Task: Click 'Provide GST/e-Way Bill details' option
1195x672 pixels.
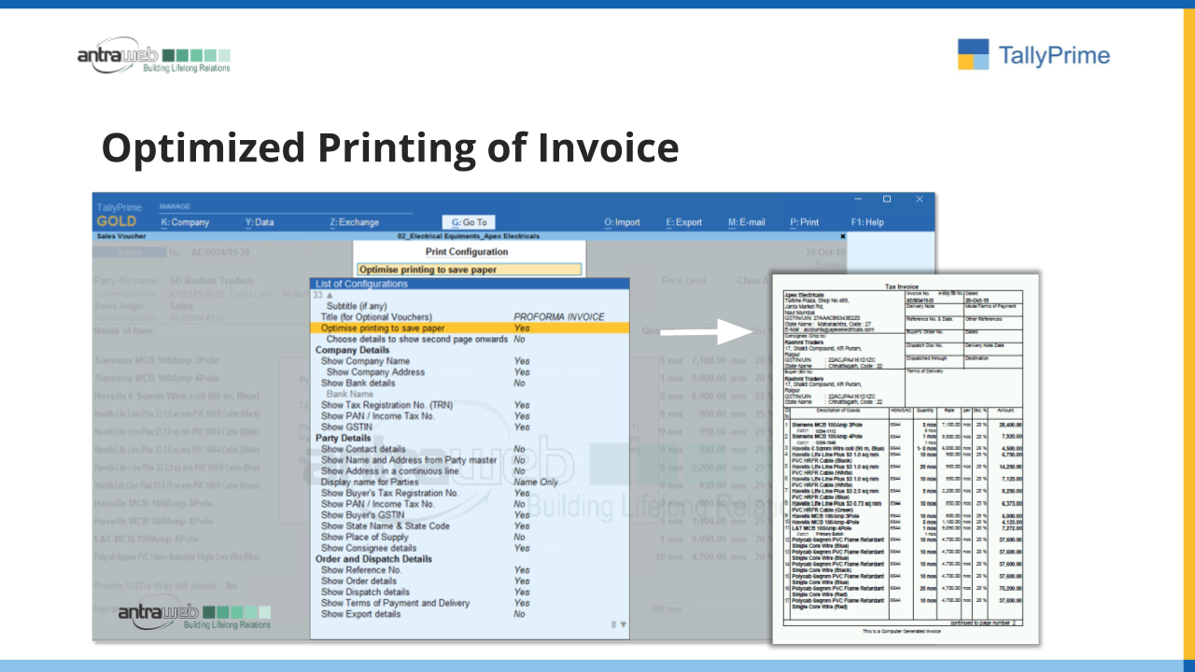Action: coord(166,586)
